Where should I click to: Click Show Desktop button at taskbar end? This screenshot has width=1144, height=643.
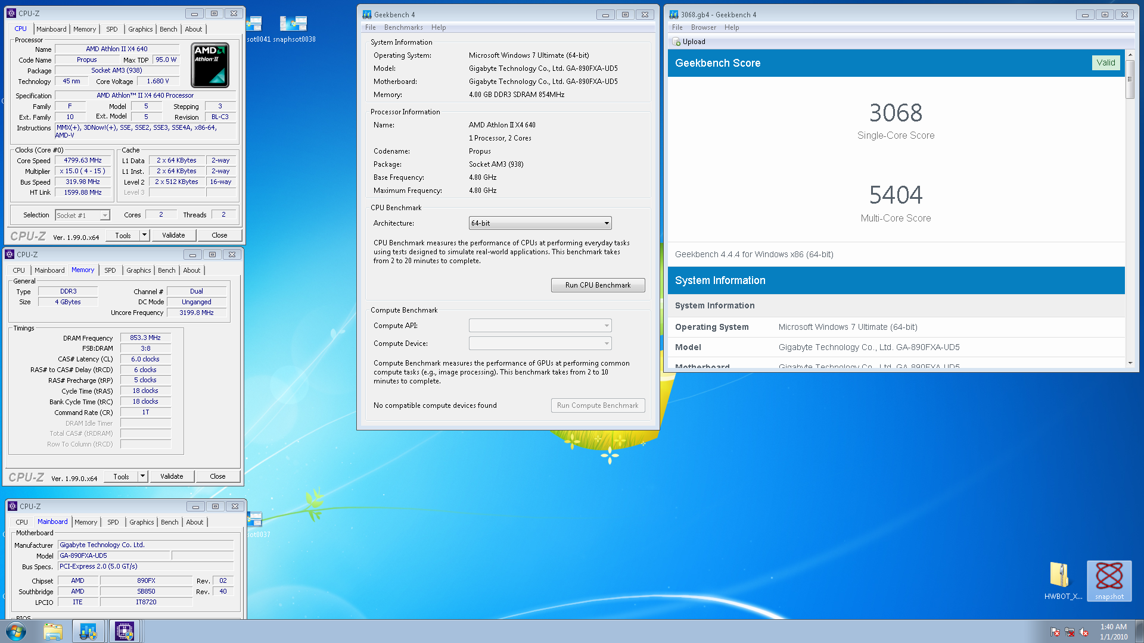1139,631
